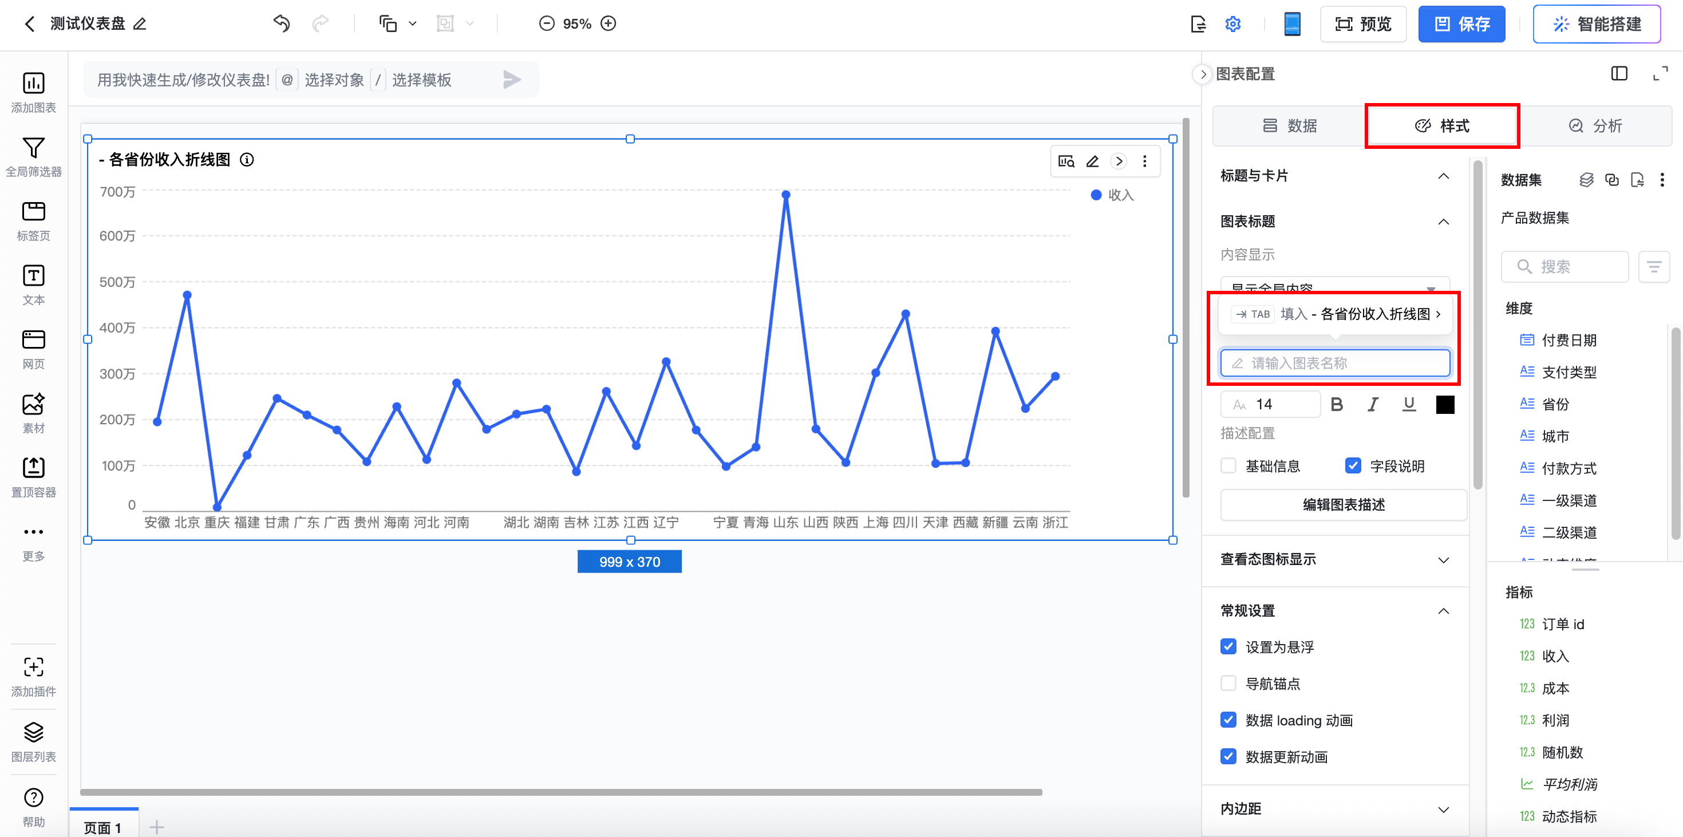Collapse the 常规设置 section
Image resolution: width=1683 pixels, height=837 pixels.
coord(1443,610)
